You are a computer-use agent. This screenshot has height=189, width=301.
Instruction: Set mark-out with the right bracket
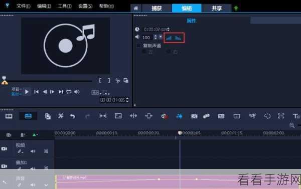[x=109, y=81]
